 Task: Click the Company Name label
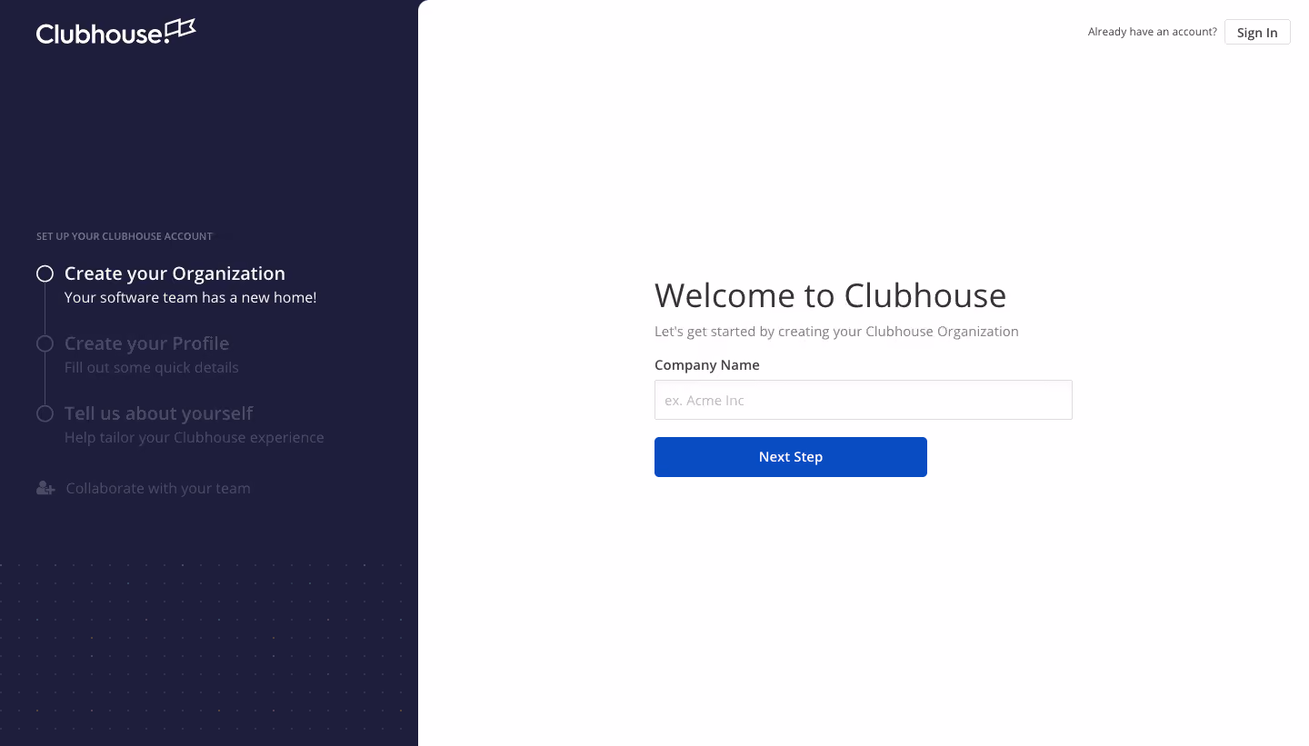pos(707,364)
